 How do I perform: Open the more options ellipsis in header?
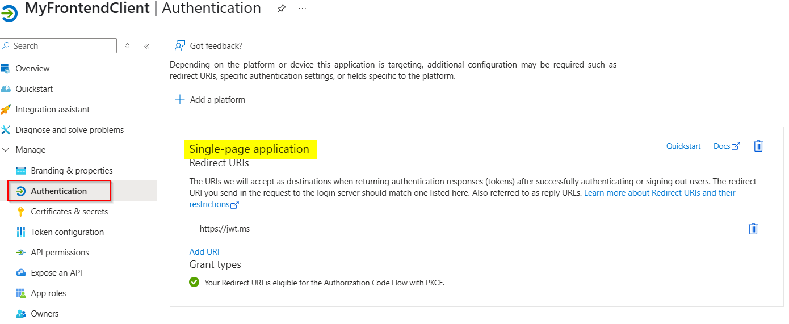303,9
